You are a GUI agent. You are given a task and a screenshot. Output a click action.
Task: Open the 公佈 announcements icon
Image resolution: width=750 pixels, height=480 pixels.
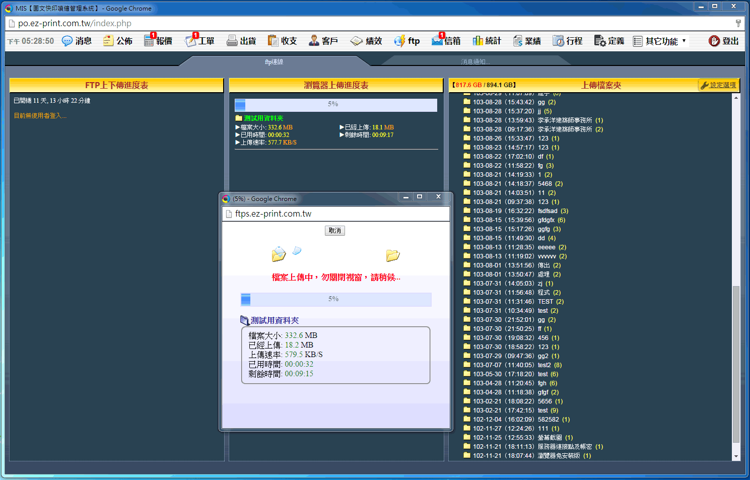coord(108,41)
